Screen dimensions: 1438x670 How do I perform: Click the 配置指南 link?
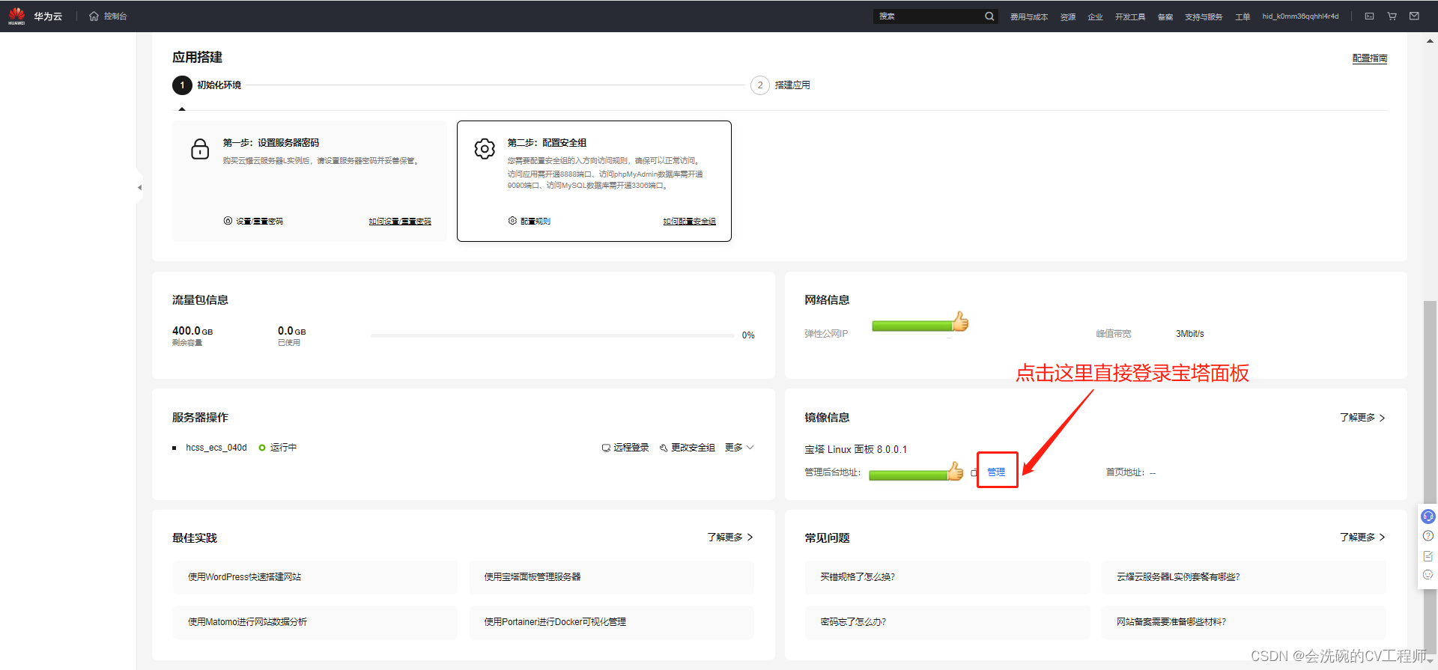(1369, 58)
